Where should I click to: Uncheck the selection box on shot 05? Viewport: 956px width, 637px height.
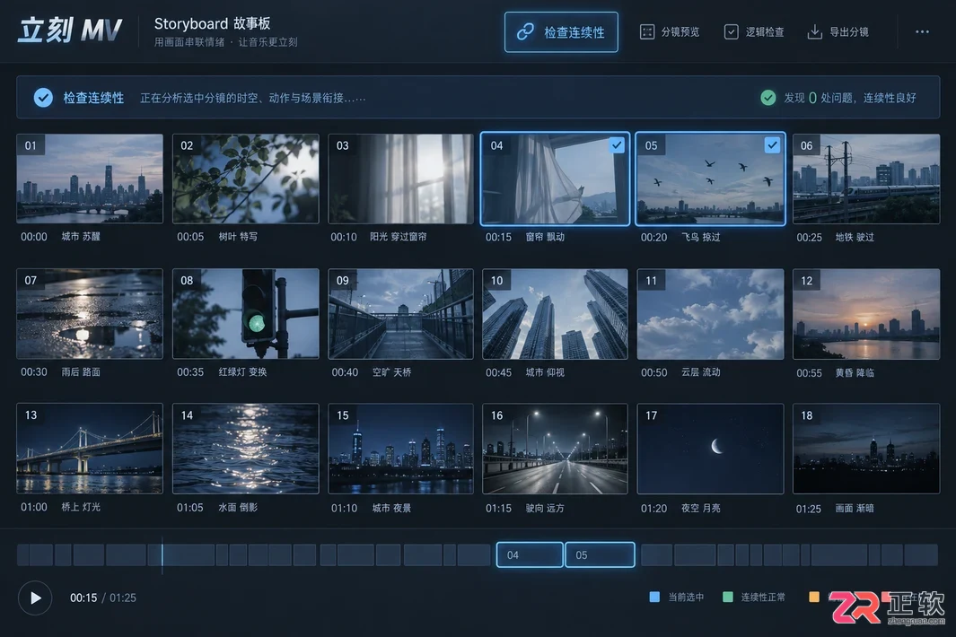tap(773, 145)
